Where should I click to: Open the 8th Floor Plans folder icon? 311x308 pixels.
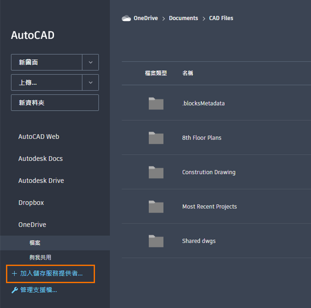[156, 138]
